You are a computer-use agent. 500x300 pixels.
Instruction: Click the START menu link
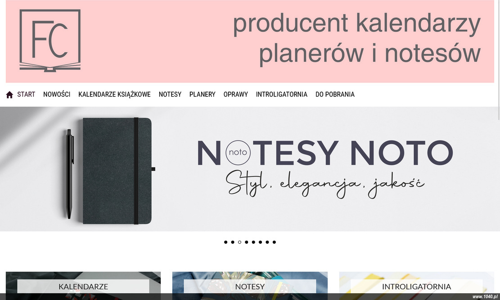(x=26, y=94)
